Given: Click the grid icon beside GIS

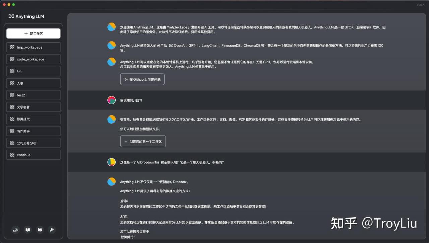Looking at the screenshot, I should [x=12, y=71].
